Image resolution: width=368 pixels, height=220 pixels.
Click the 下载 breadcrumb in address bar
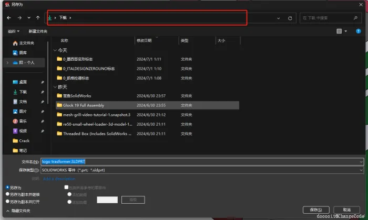point(63,18)
